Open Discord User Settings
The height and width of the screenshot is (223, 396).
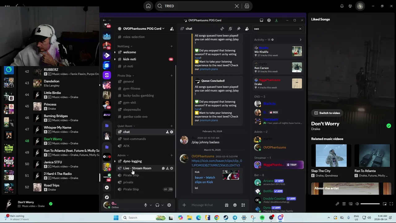coord(169,205)
